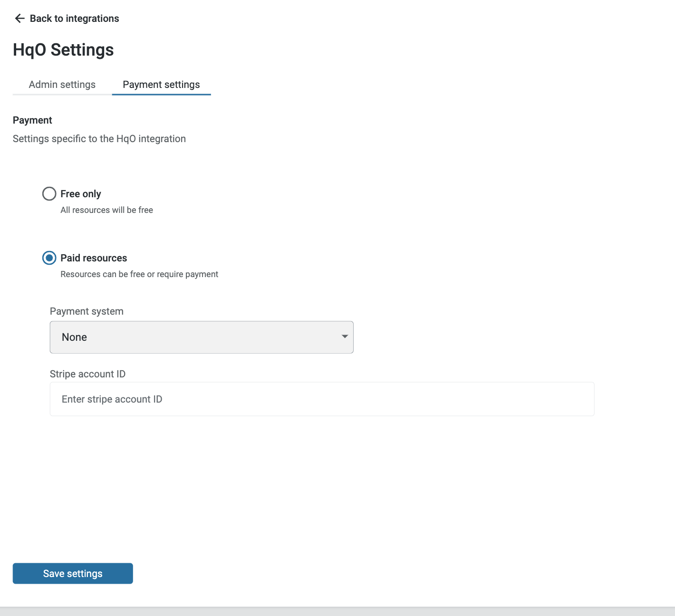Click the Payment system label
This screenshot has height=616, width=675.
87,311
